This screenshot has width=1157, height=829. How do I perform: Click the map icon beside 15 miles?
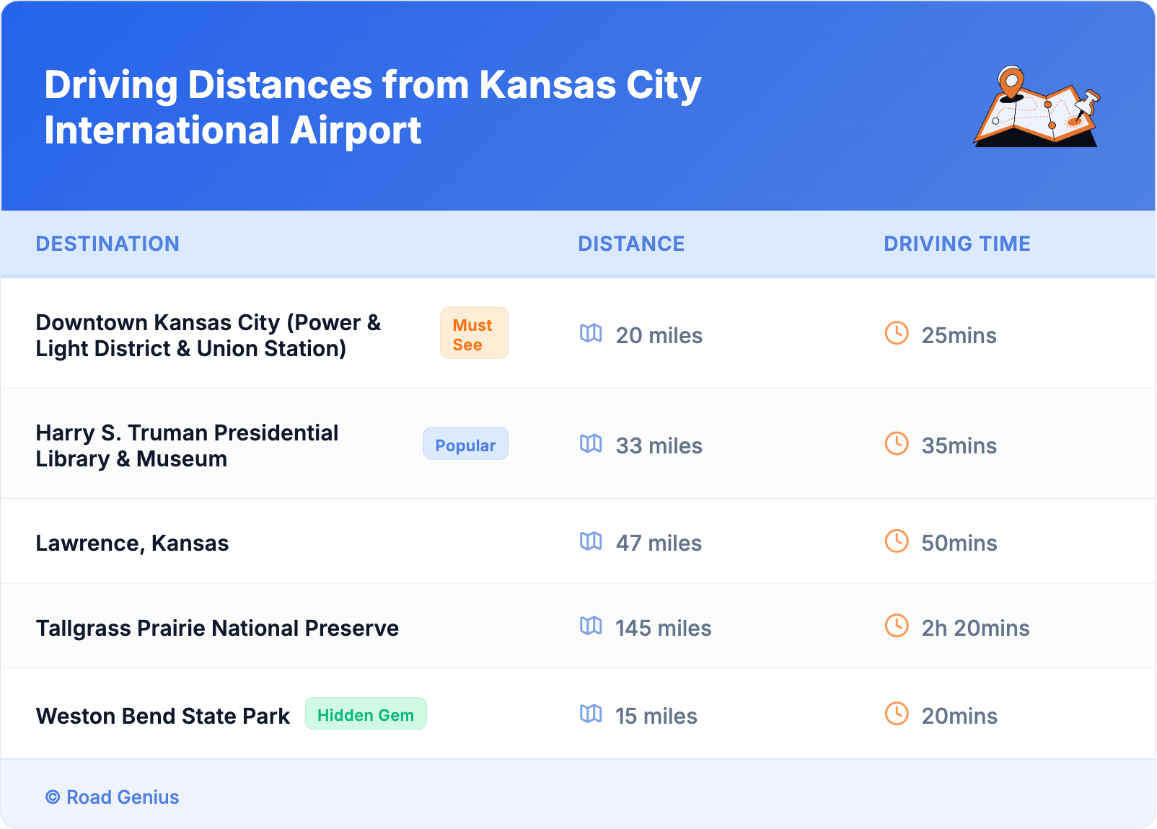pyautogui.click(x=591, y=714)
